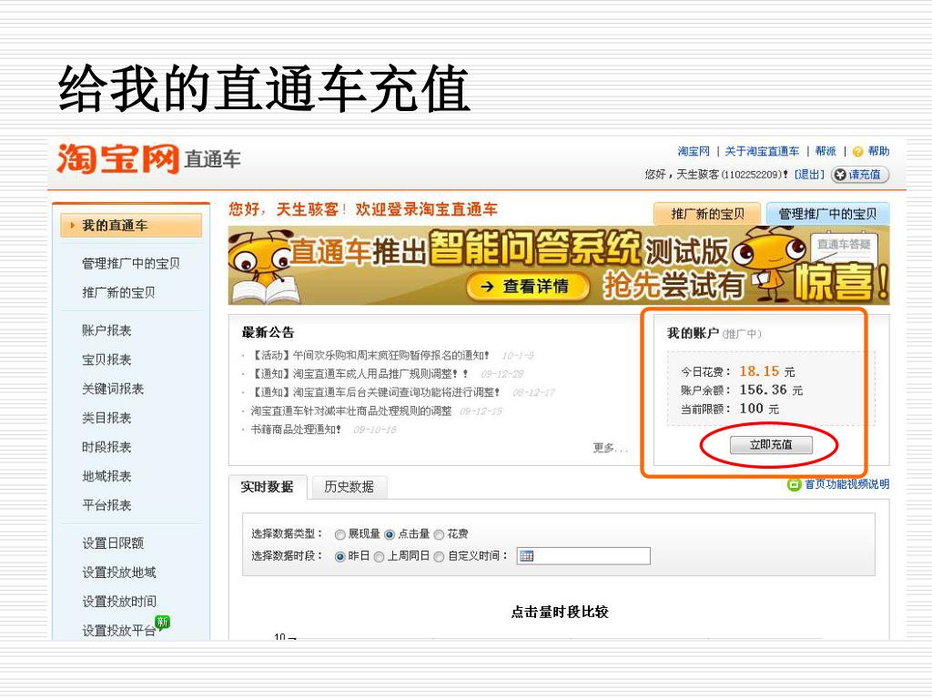Image resolution: width=932 pixels, height=699 pixels.
Task: Open 平台报表 in the sidebar
Action: (x=106, y=505)
